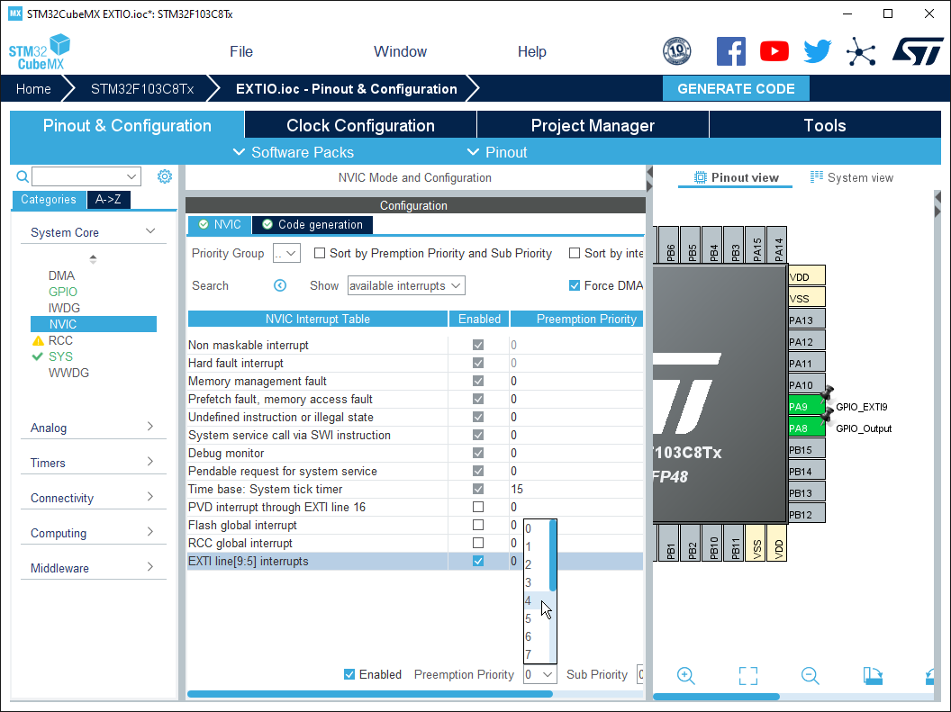Open the File menu
This screenshot has height=712, width=951.
click(241, 51)
